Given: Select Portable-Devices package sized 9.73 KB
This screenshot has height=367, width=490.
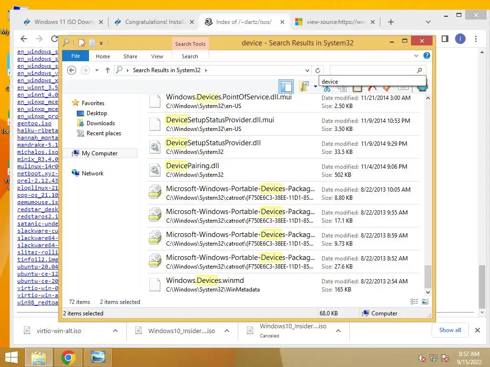Looking at the screenshot, I should 283,239.
